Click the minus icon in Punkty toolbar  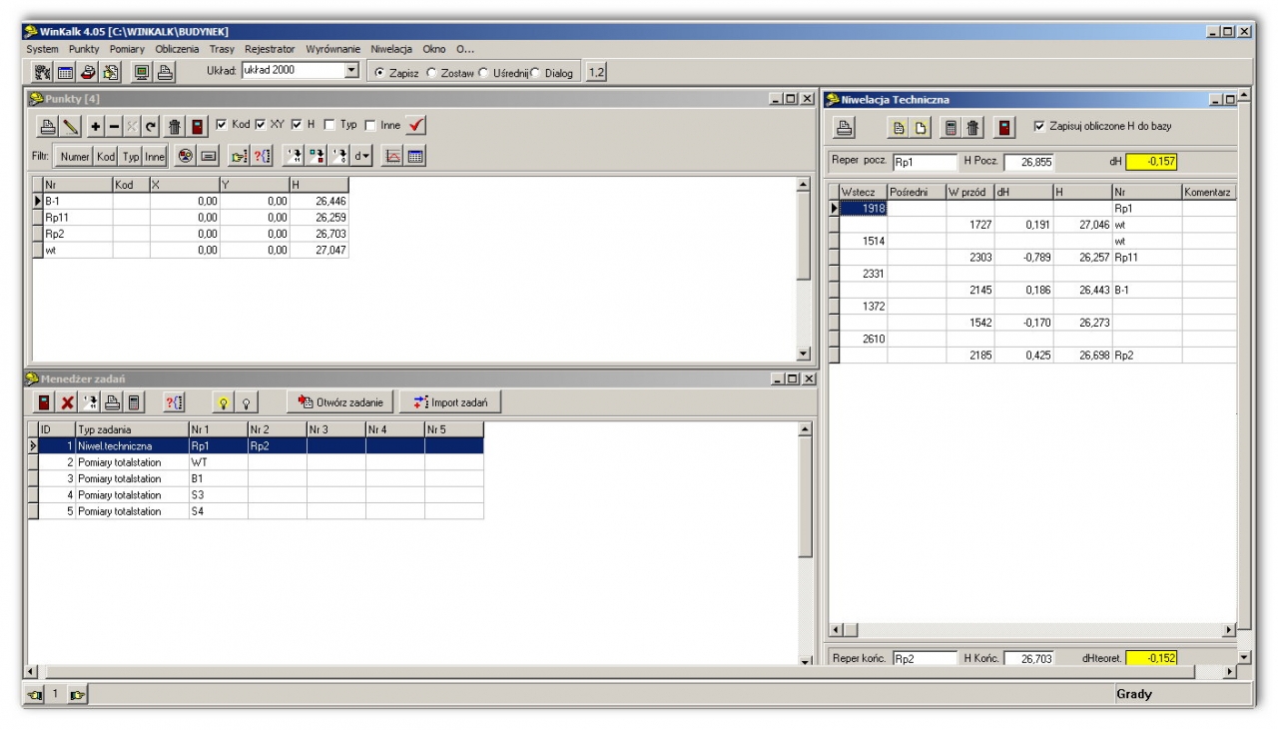click(x=114, y=127)
